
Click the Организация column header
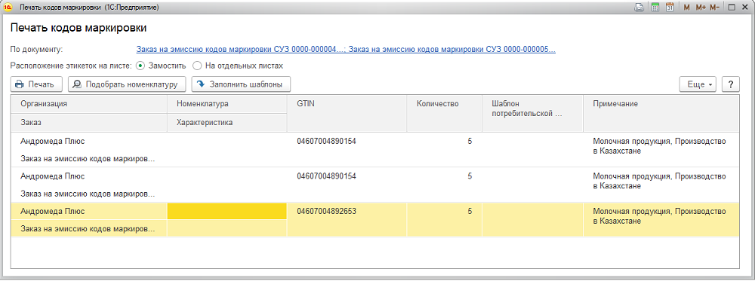(88, 104)
